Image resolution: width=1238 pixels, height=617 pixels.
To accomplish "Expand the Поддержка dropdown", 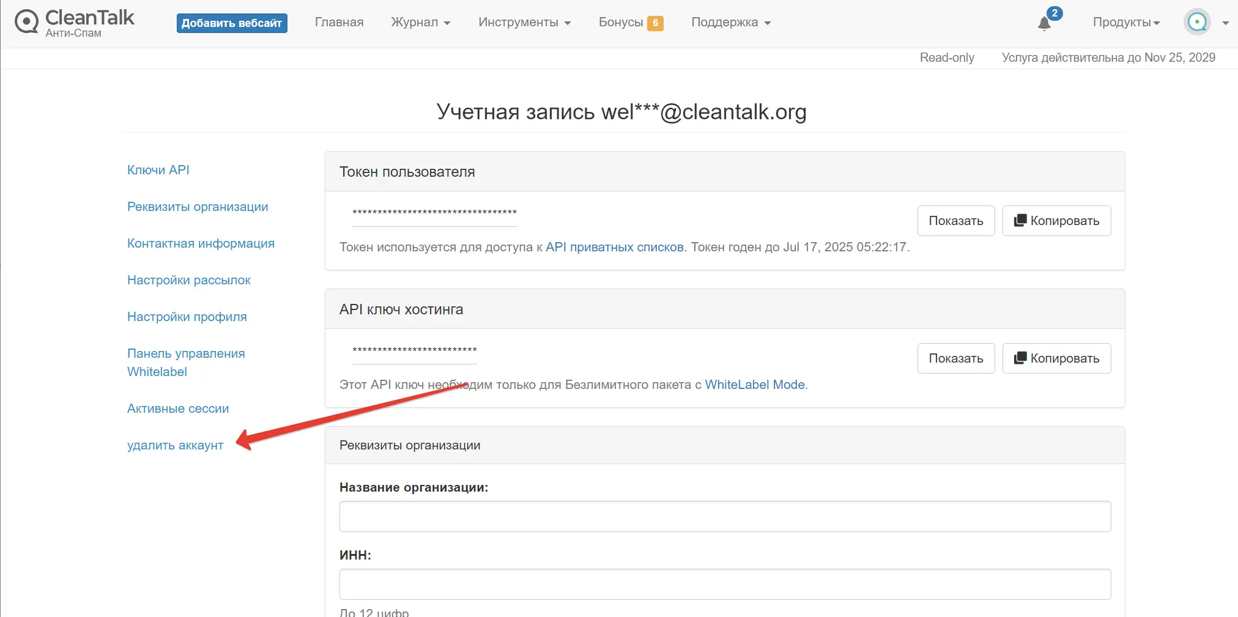I will 731,23.
